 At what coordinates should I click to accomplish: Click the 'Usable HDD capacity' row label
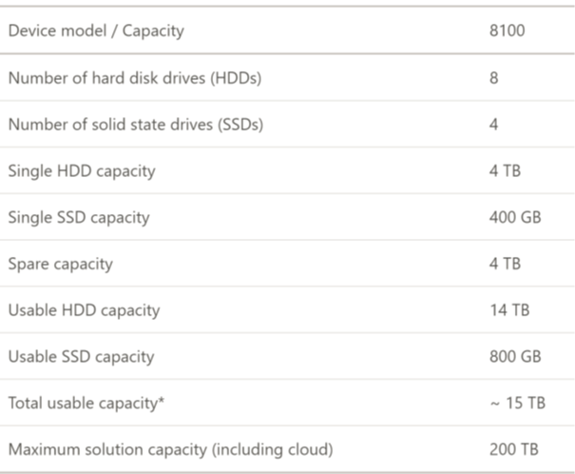[x=84, y=310]
